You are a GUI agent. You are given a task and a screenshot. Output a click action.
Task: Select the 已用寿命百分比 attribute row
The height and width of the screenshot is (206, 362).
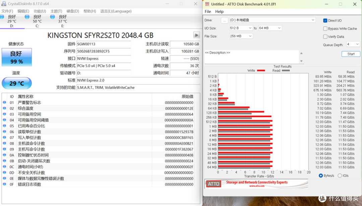point(98,126)
